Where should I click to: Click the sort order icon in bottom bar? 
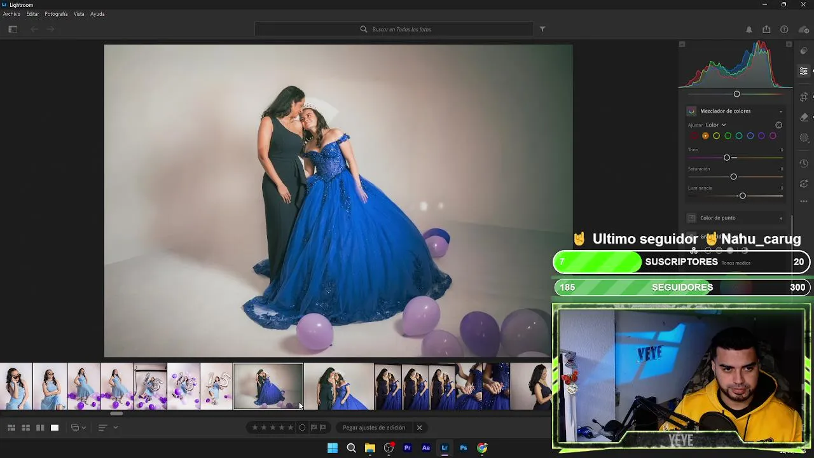pyautogui.click(x=102, y=428)
